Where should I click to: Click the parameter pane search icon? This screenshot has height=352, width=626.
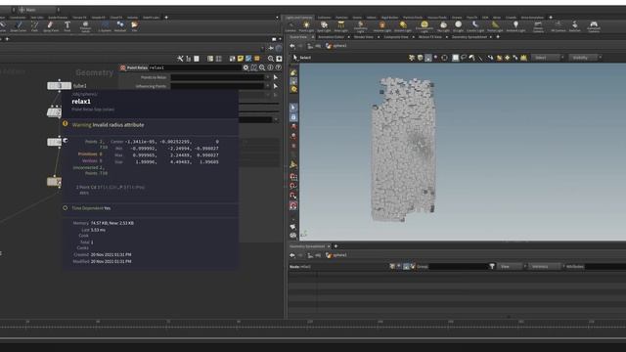click(262, 67)
